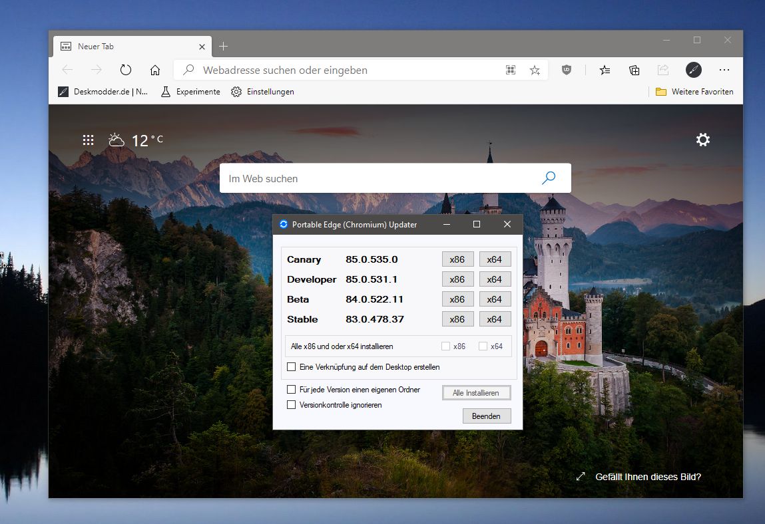Click the Portable Edge Updater title icon
The image size is (765, 524).
coord(284,224)
